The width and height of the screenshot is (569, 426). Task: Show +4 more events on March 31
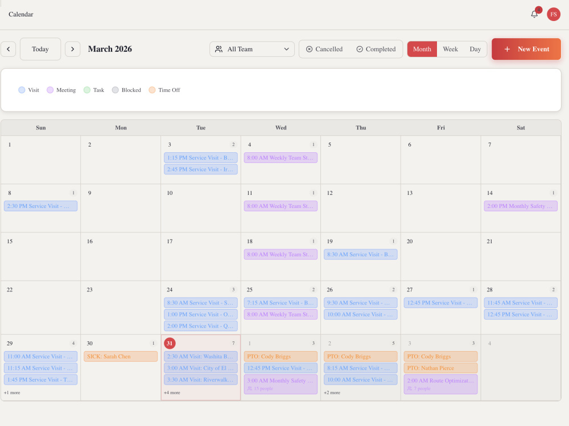tap(172, 392)
